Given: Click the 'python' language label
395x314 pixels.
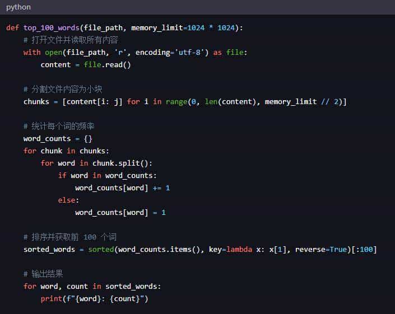Looking at the screenshot, I should [18, 7].
